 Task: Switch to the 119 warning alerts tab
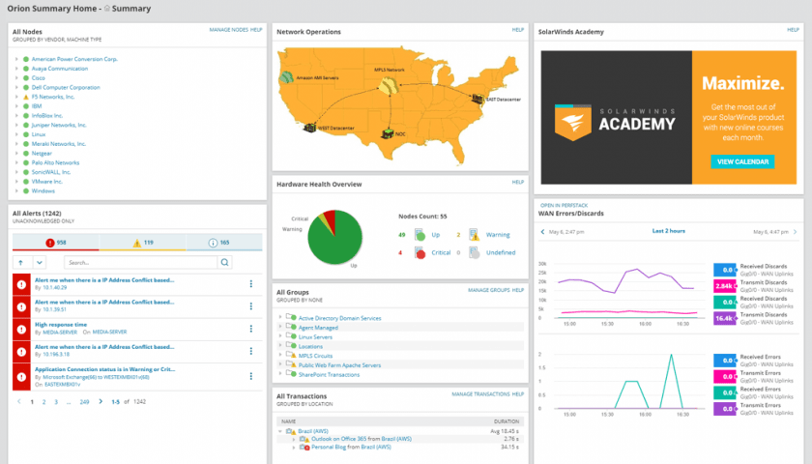click(142, 243)
